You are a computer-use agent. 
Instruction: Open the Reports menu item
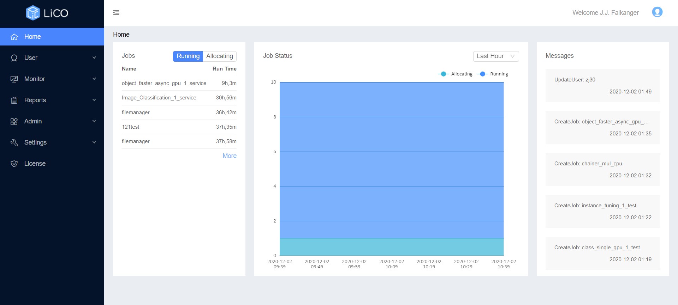click(35, 100)
